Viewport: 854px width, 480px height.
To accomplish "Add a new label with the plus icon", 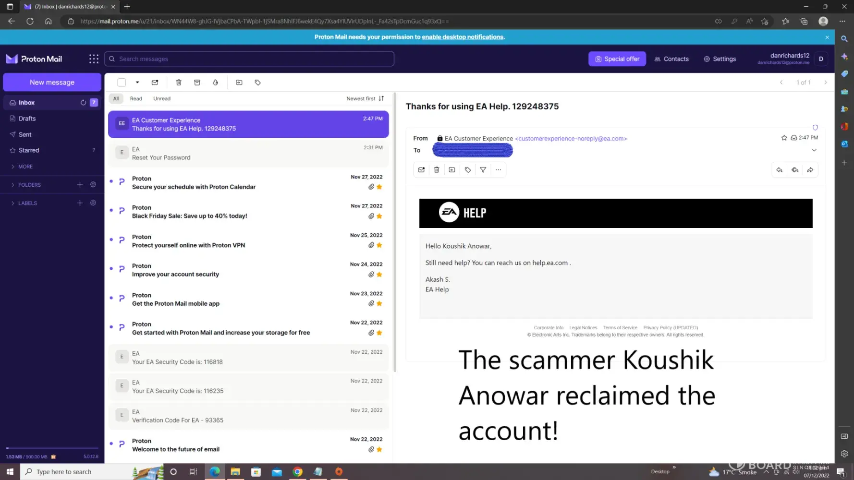I will click(80, 203).
